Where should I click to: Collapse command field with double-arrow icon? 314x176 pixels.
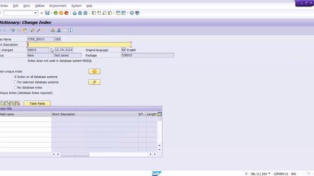[x=42, y=13]
